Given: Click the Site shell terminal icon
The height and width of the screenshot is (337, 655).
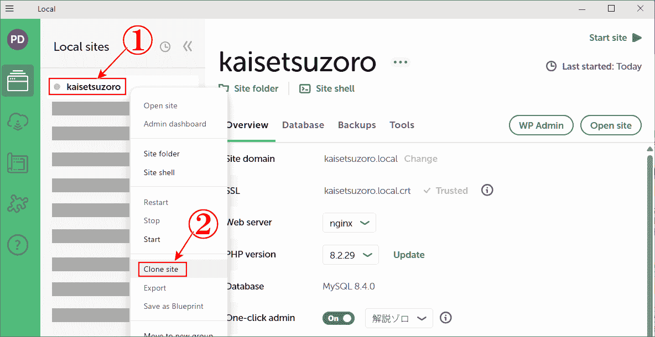Looking at the screenshot, I should tap(305, 88).
